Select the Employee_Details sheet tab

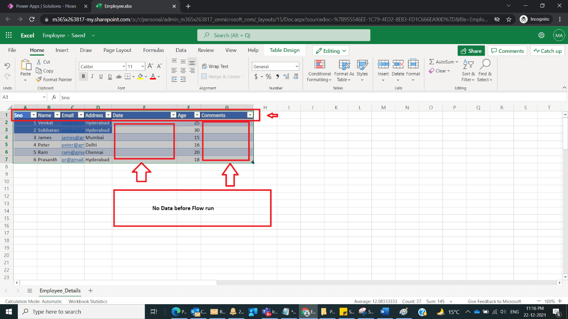pyautogui.click(x=59, y=291)
